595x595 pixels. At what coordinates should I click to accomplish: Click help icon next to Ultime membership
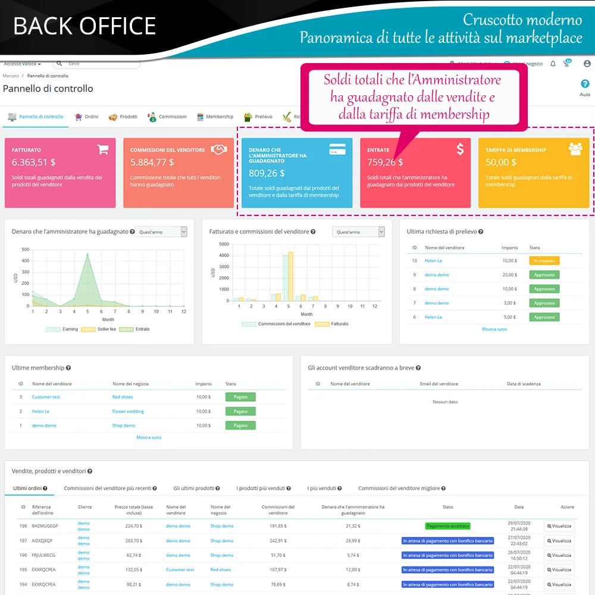(68, 368)
